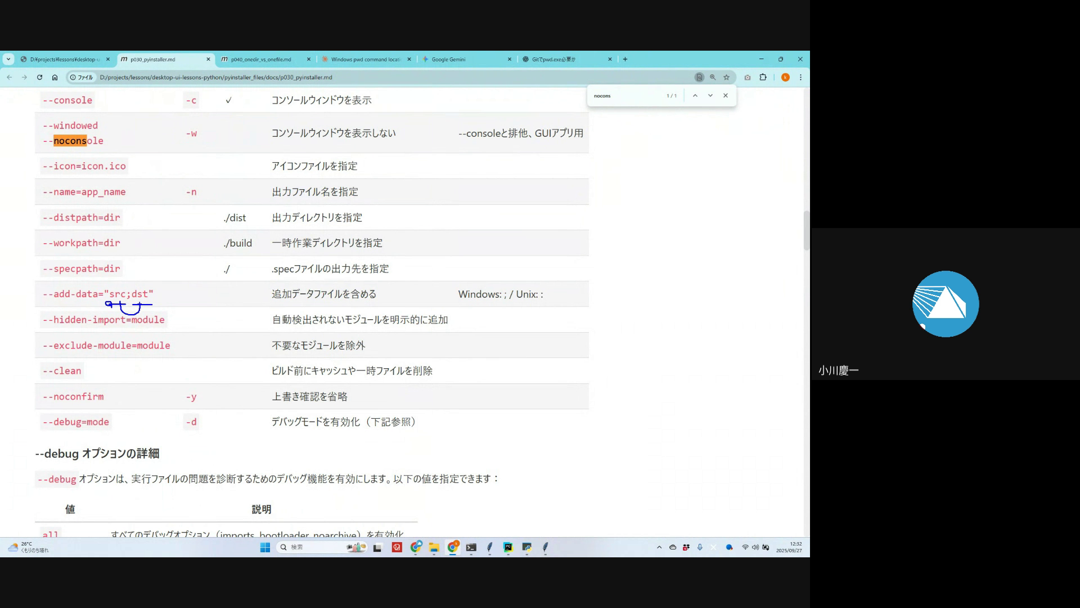Open the terminal icon in taskbar
1080x608 pixels.
coord(471,547)
